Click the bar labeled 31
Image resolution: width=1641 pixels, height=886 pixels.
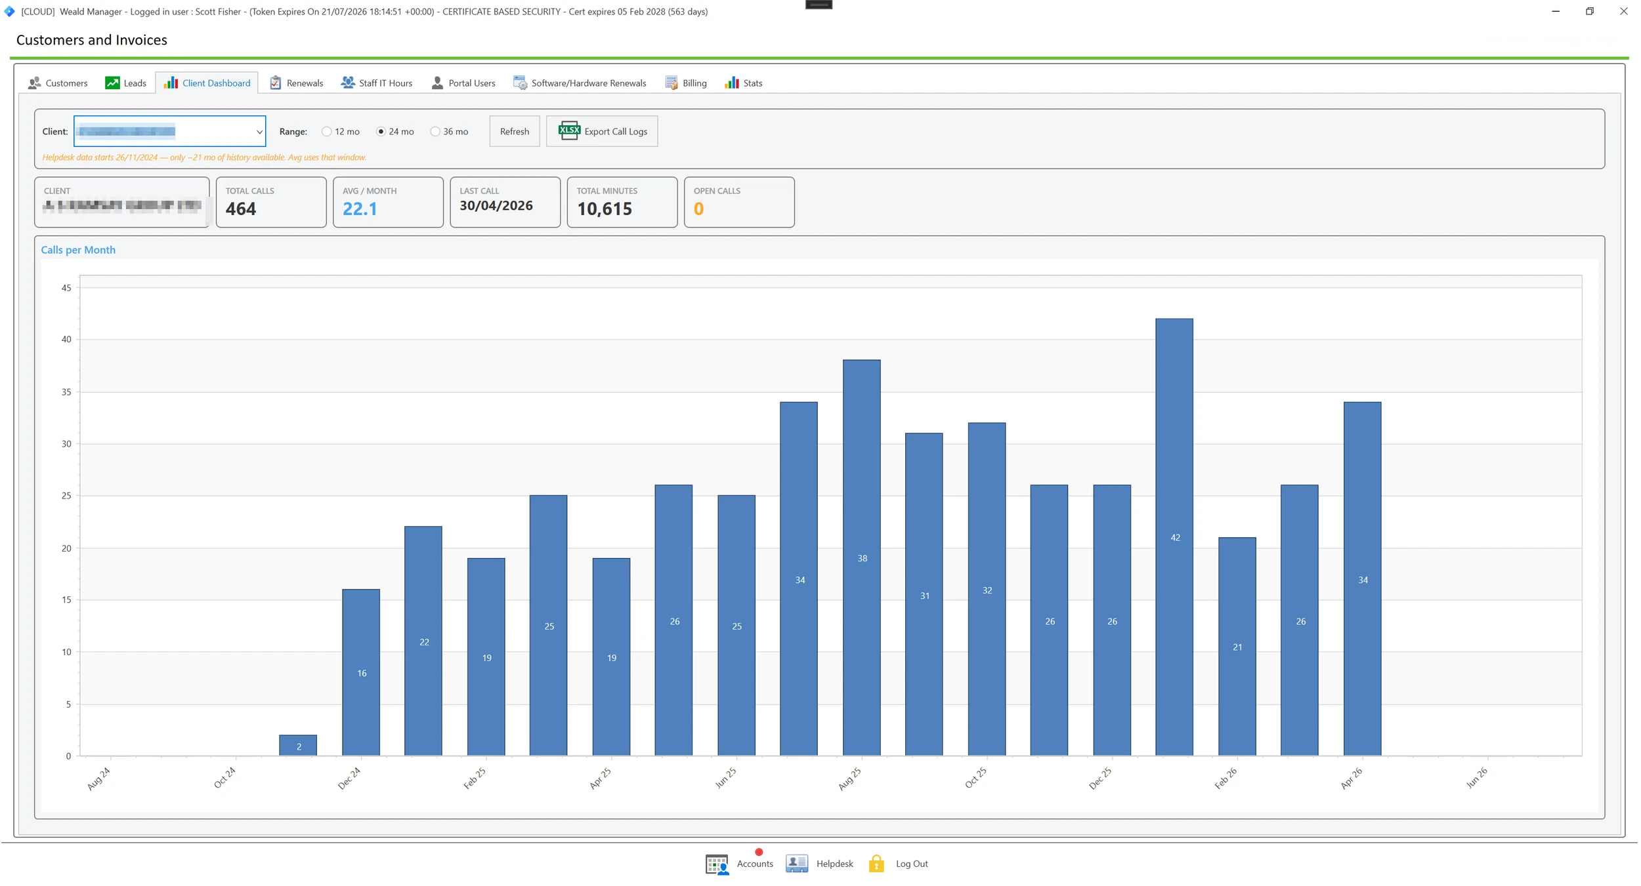(924, 595)
